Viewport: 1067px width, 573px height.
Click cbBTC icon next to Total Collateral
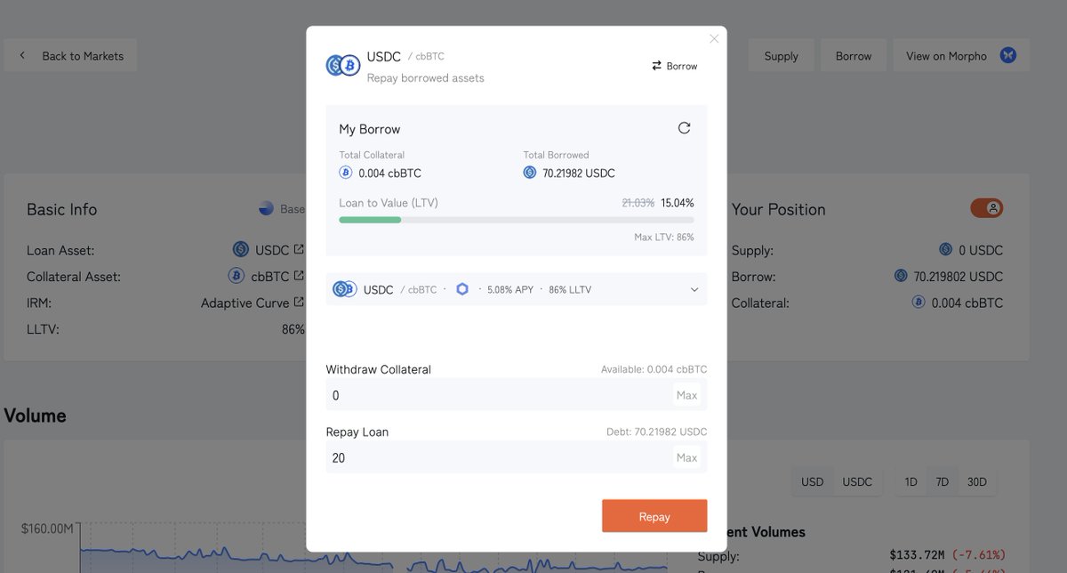point(346,173)
